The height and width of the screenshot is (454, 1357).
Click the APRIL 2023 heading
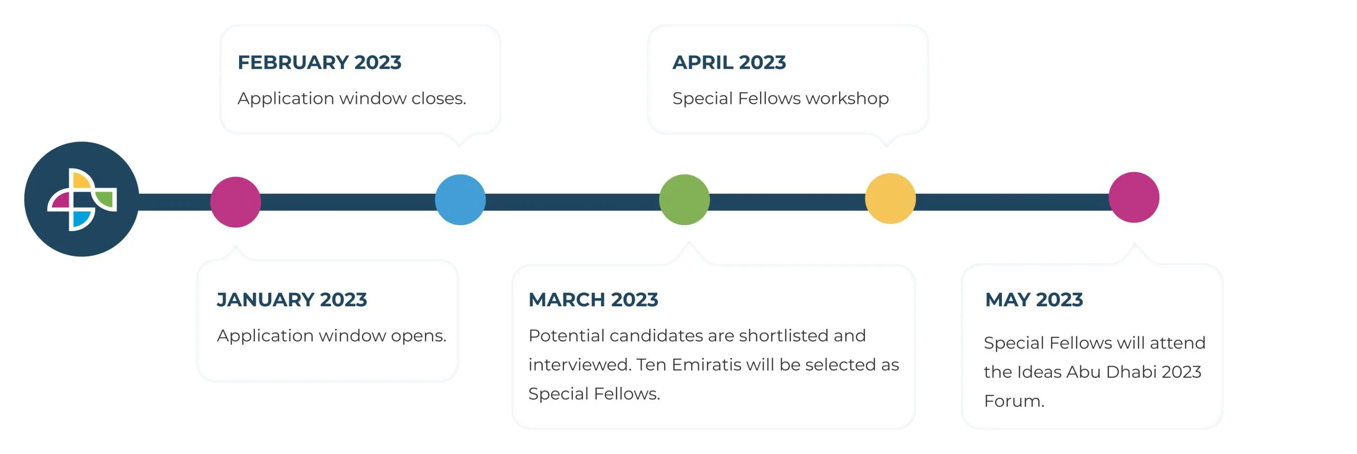729,63
